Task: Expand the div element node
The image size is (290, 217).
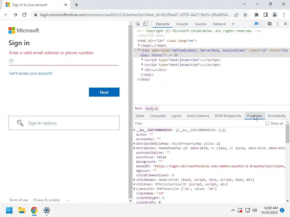Action: [x=142, y=70]
